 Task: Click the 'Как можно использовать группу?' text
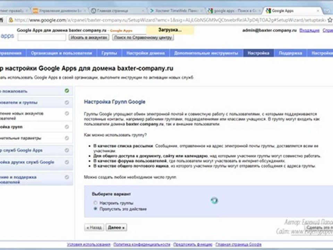[115, 135]
